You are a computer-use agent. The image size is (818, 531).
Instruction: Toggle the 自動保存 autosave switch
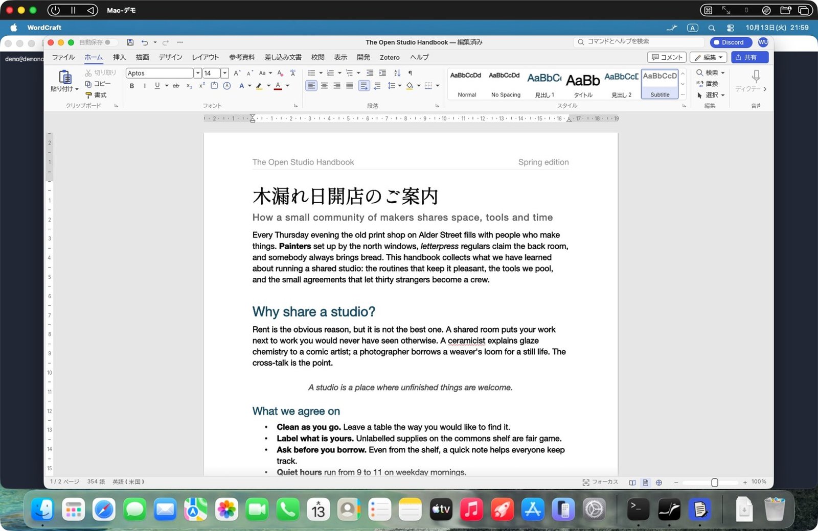[x=110, y=42]
